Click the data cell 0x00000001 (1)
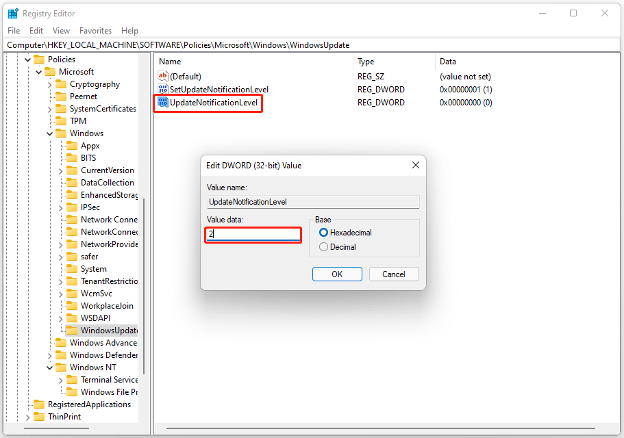The height and width of the screenshot is (438, 624). [x=466, y=90]
